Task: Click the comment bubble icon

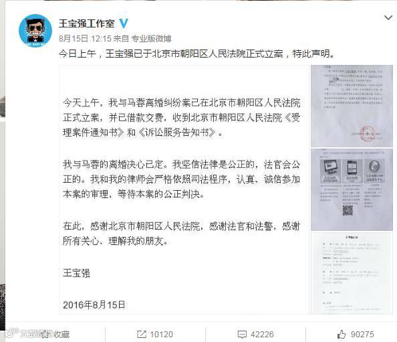Action: 242,335
